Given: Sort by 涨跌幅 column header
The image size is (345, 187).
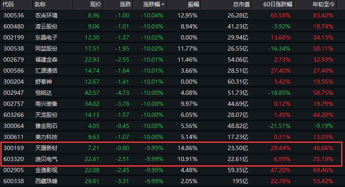Looking at the screenshot, I should [x=151, y=4].
